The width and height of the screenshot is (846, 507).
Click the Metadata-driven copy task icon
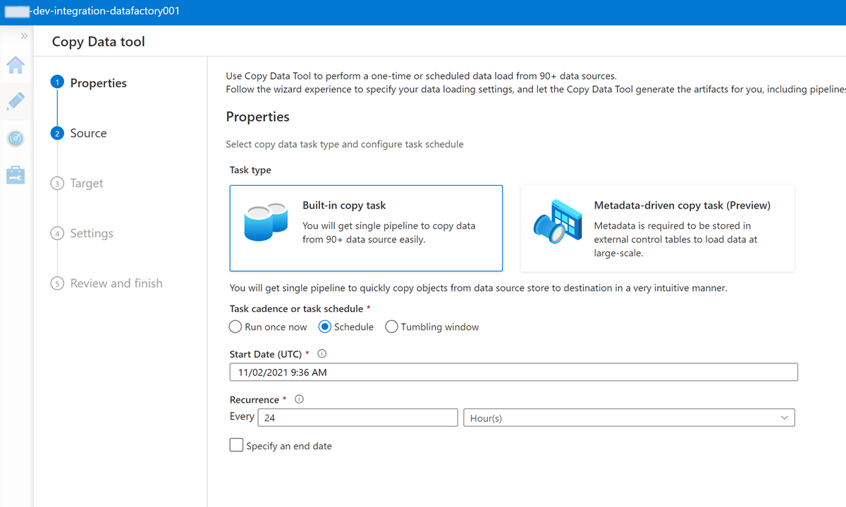tap(556, 222)
